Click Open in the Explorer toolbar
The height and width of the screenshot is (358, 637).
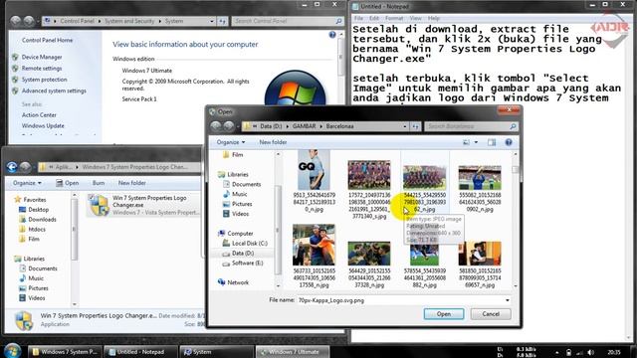(68, 183)
